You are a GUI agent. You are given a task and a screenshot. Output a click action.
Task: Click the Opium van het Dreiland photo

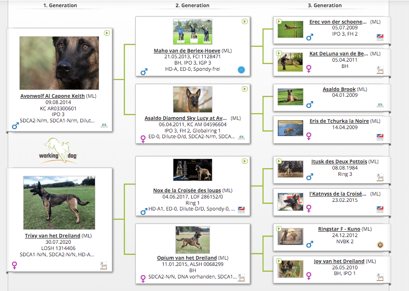(192, 240)
